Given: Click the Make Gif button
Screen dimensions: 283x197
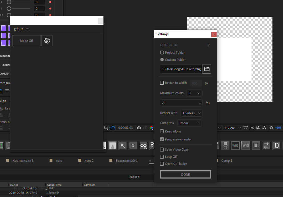Looking at the screenshot, I should pyautogui.click(x=27, y=41).
